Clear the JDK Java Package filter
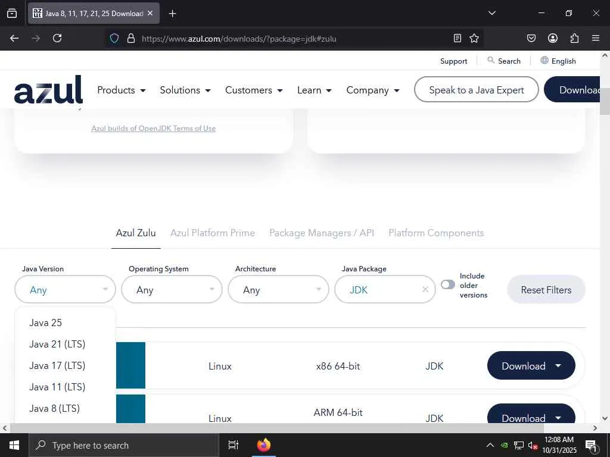The width and height of the screenshot is (610, 457). pos(425,290)
